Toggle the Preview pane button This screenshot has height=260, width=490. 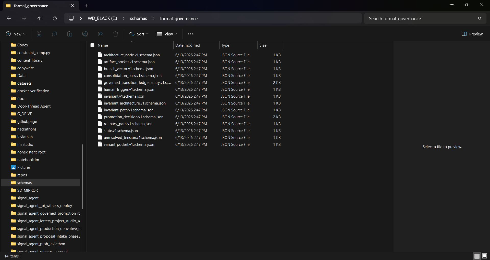[x=472, y=34]
